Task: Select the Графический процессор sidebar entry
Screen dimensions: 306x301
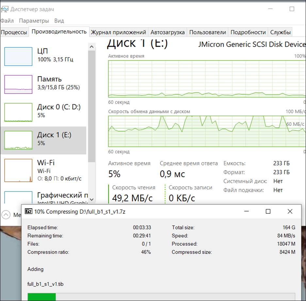Action: pos(62,195)
